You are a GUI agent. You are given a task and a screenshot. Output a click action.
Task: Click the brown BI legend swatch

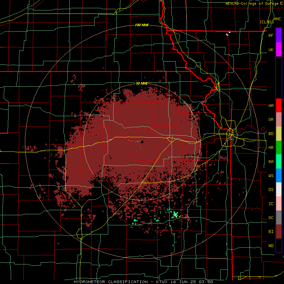point(279,232)
